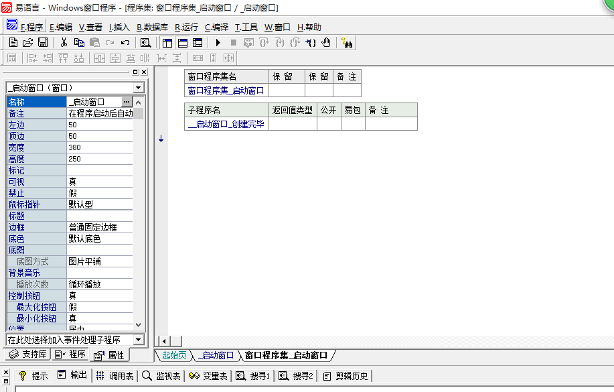Click the align right edges icon

click(x=48, y=58)
